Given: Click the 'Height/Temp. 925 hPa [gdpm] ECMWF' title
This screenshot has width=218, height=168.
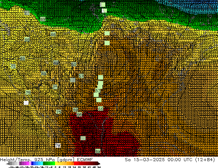Looking at the screenshot, I should pyautogui.click(x=46, y=159).
